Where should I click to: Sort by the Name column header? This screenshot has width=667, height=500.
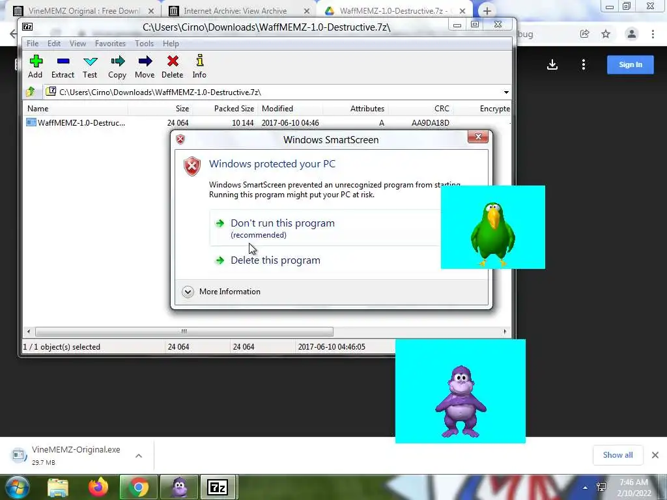tap(76, 109)
